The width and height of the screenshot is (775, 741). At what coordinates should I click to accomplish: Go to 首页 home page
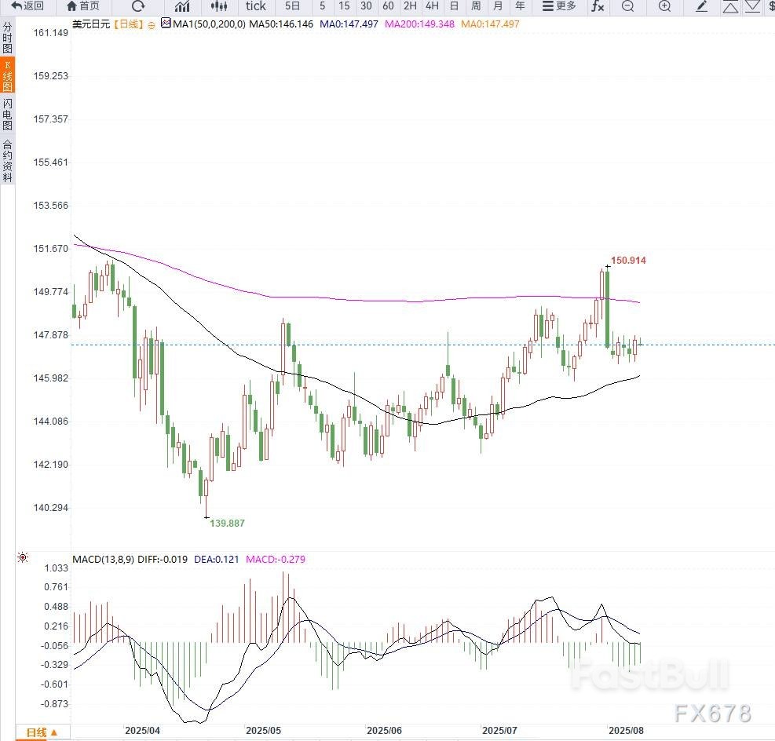pyautogui.click(x=82, y=6)
